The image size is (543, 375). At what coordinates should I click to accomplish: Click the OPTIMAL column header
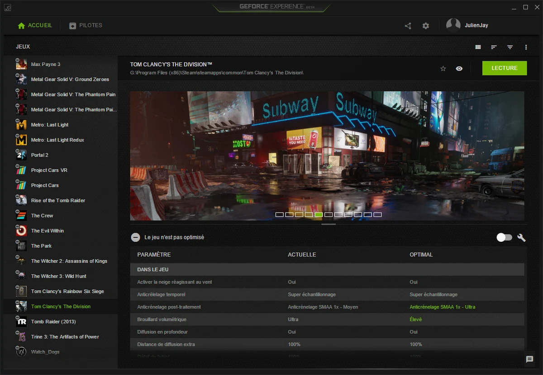(x=421, y=255)
